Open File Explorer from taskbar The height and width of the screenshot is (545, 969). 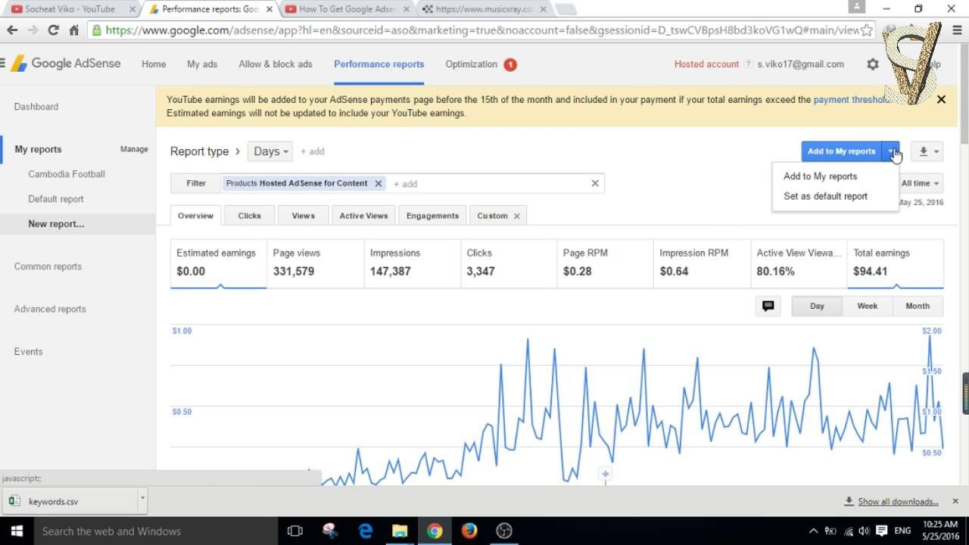[x=400, y=531]
